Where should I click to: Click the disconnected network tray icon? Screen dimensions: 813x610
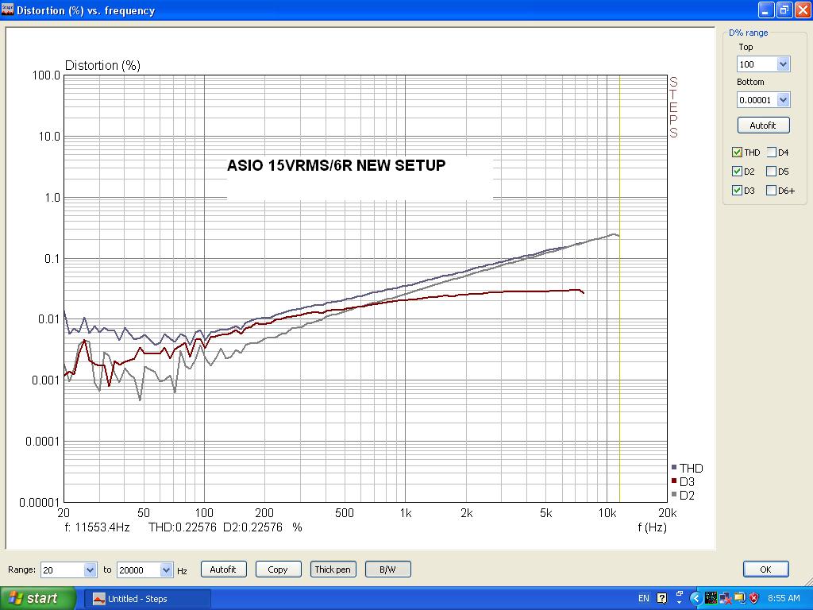725,598
